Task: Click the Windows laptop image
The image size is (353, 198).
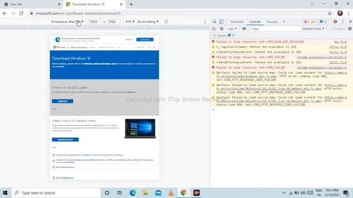Action: tap(140, 128)
